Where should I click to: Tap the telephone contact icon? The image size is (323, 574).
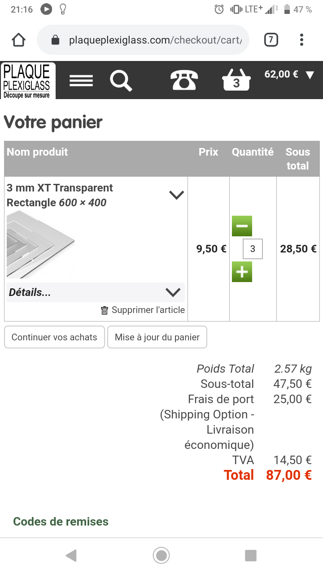184,81
